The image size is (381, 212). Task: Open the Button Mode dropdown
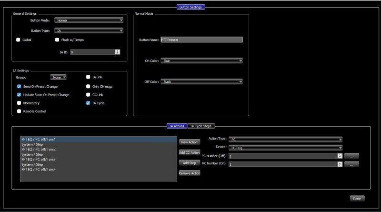point(89,20)
